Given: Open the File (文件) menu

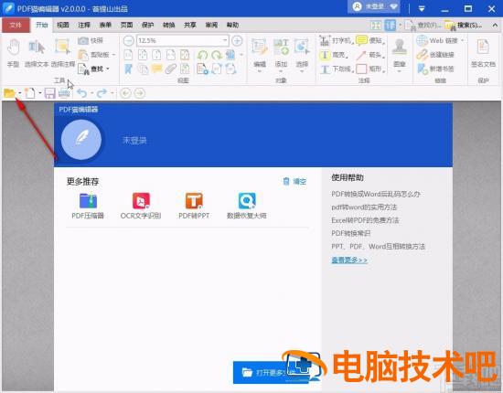Looking at the screenshot, I should pos(16,25).
